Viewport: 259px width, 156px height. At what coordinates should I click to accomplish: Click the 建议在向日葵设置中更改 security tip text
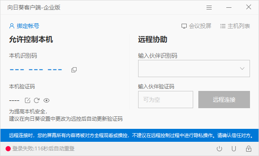pos(66,119)
